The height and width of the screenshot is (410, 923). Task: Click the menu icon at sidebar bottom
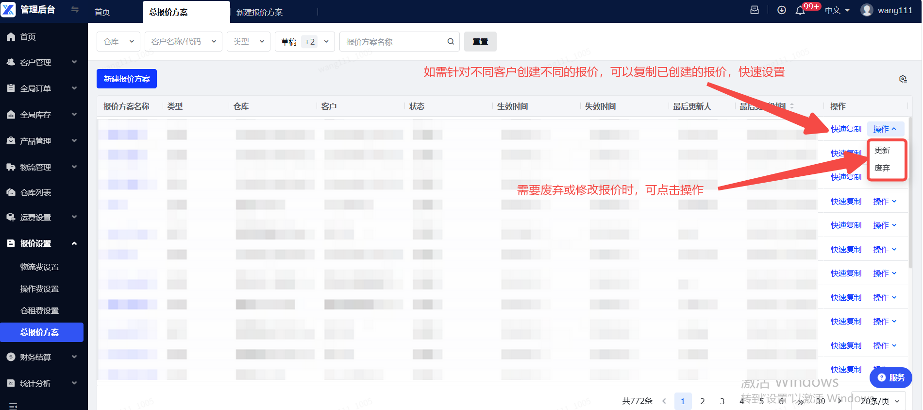pyautogui.click(x=13, y=406)
